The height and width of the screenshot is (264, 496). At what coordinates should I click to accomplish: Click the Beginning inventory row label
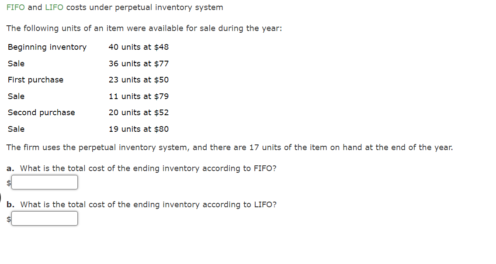click(x=47, y=47)
